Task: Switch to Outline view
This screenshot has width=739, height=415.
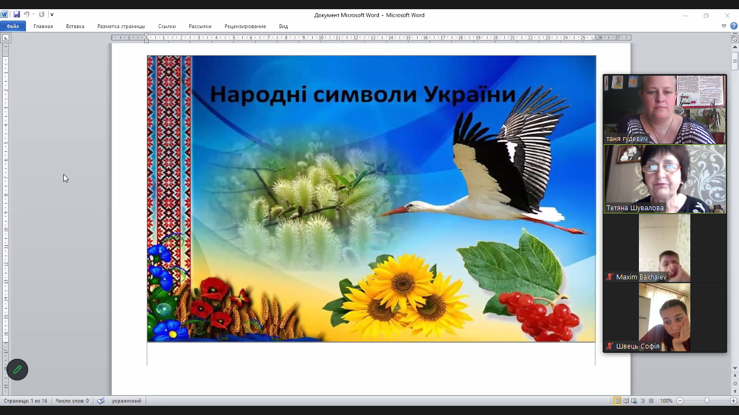Action: coord(643,401)
